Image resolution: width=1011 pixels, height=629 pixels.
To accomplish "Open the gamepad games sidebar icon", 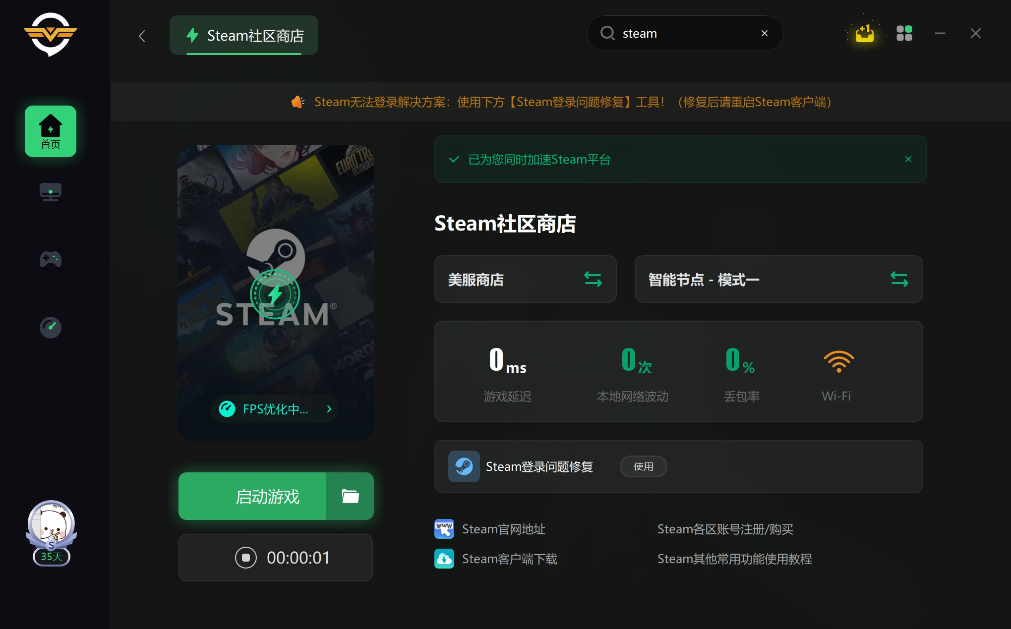I will coord(51,259).
